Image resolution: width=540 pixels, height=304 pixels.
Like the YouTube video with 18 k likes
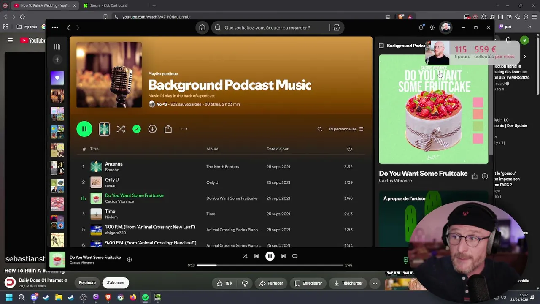[225, 283]
